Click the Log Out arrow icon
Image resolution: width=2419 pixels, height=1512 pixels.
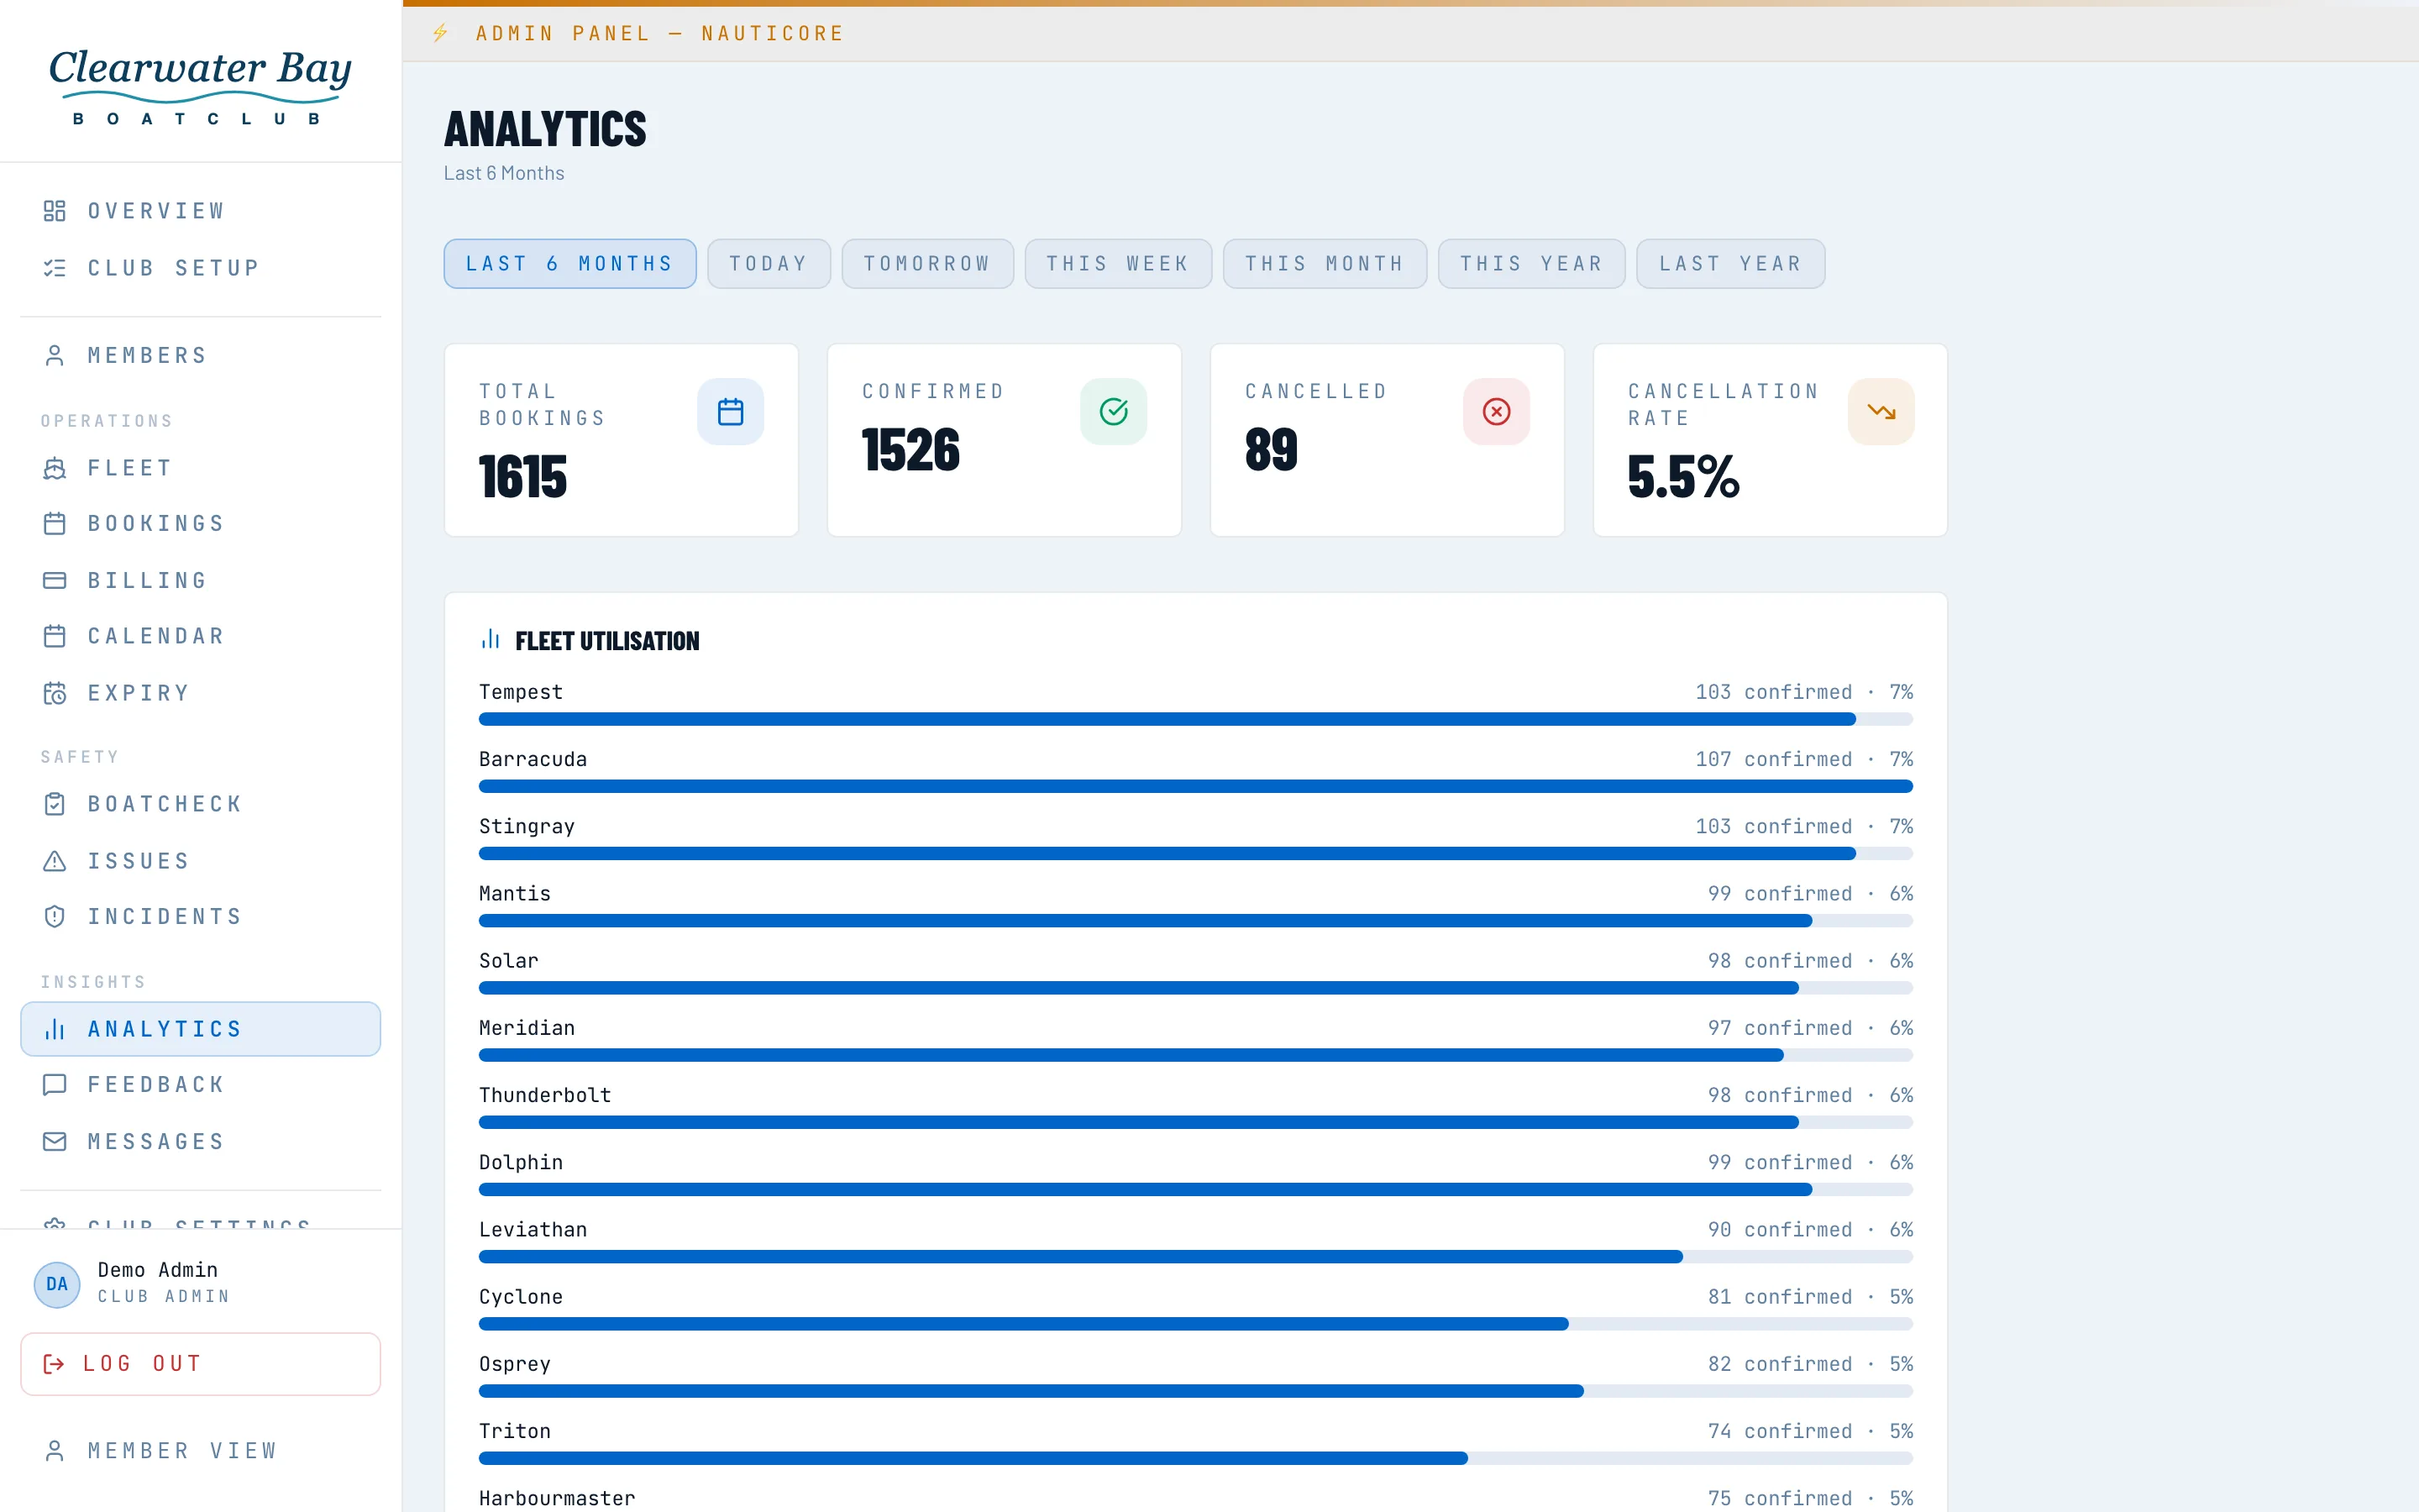tap(54, 1364)
